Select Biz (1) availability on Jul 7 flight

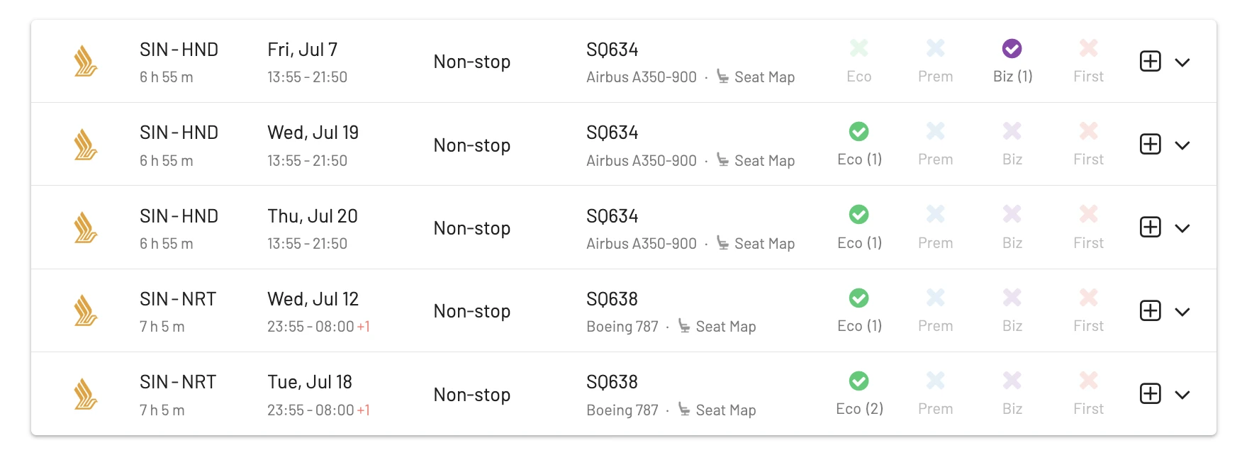[x=1012, y=62]
